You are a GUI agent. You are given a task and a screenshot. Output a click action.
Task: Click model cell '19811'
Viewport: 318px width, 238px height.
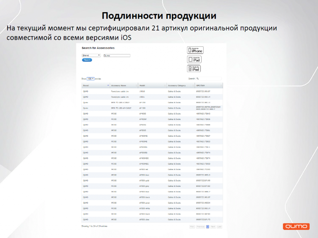[142, 97]
